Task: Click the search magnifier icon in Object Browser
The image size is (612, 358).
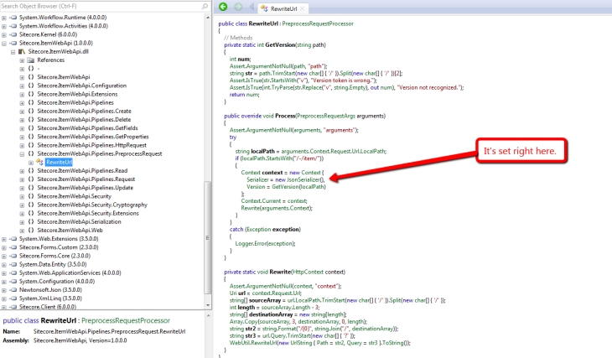Action: click(x=205, y=6)
